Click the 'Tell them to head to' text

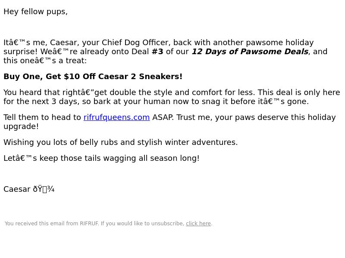click(x=42, y=117)
